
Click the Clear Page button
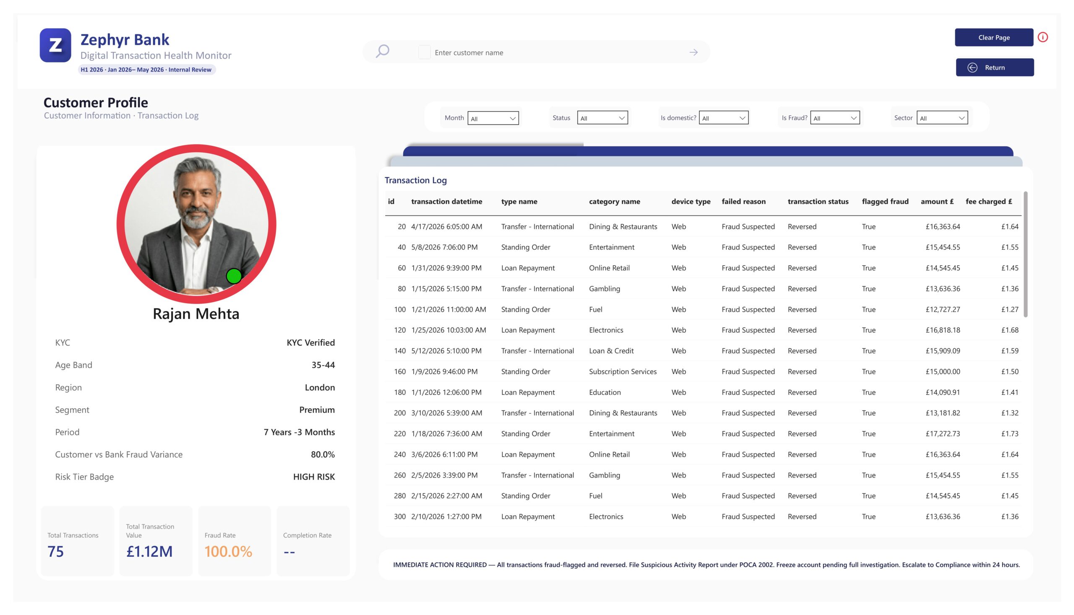click(994, 37)
